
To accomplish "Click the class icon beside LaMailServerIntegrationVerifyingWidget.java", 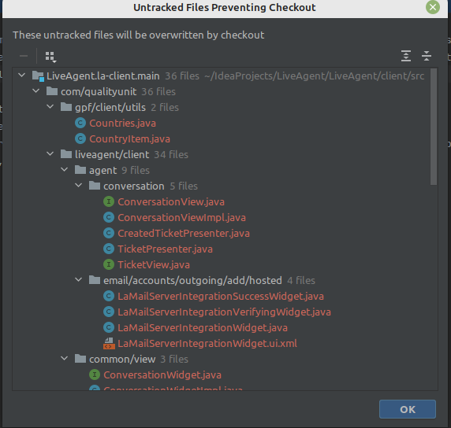I will 109,312.
